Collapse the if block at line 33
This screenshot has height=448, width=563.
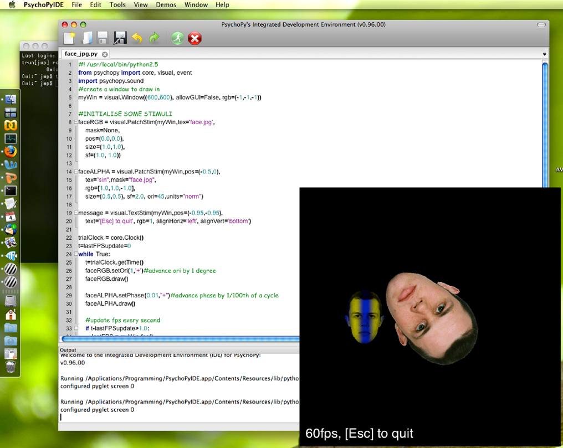[x=76, y=328]
